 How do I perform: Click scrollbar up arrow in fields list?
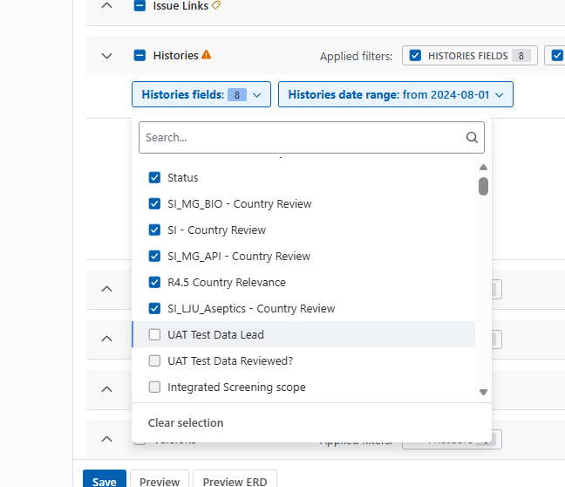tap(483, 168)
